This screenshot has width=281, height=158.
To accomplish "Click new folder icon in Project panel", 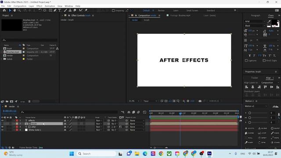I will pos(7,101).
